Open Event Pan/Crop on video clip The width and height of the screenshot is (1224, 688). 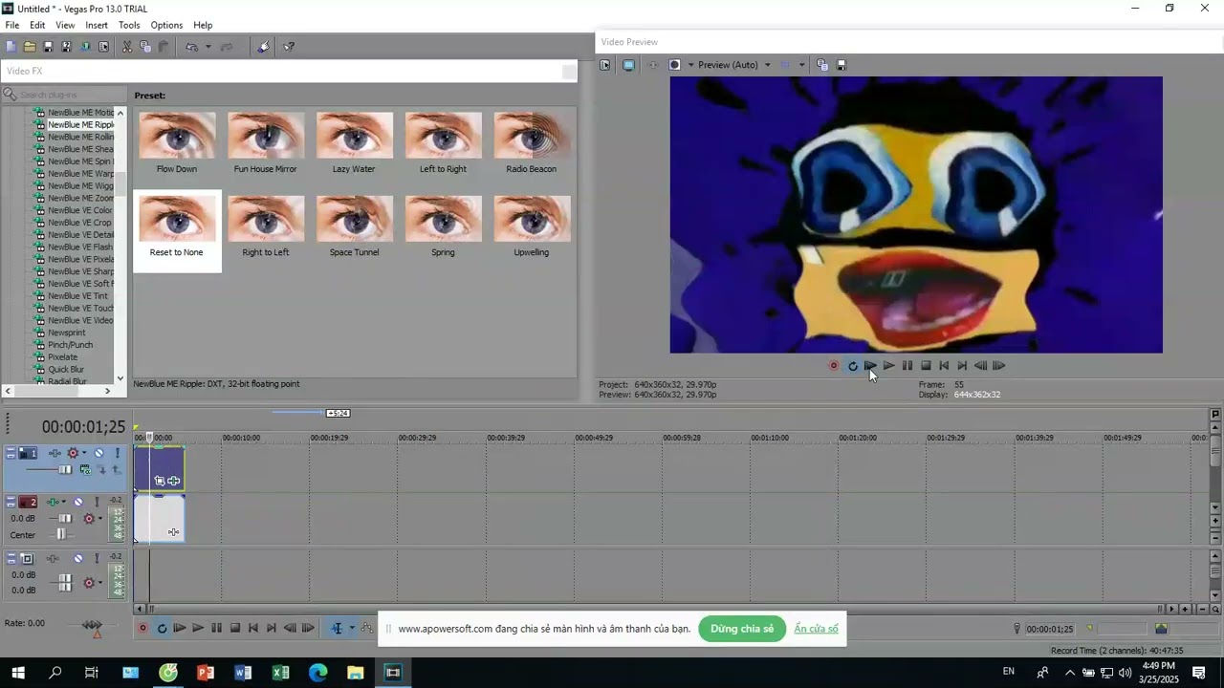pyautogui.click(x=160, y=481)
